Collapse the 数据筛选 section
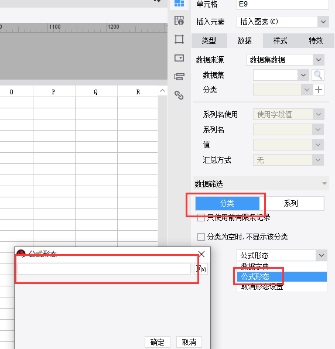This screenshot has height=349, width=335. coord(324,184)
